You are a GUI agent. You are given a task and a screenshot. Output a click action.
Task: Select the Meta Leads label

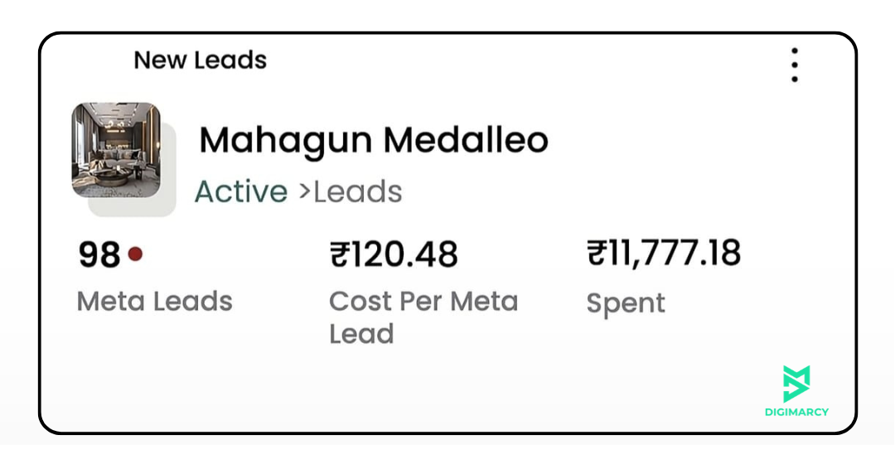(154, 301)
